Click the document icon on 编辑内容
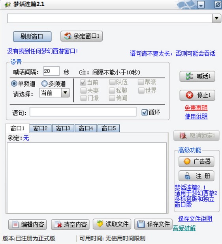 15,224
